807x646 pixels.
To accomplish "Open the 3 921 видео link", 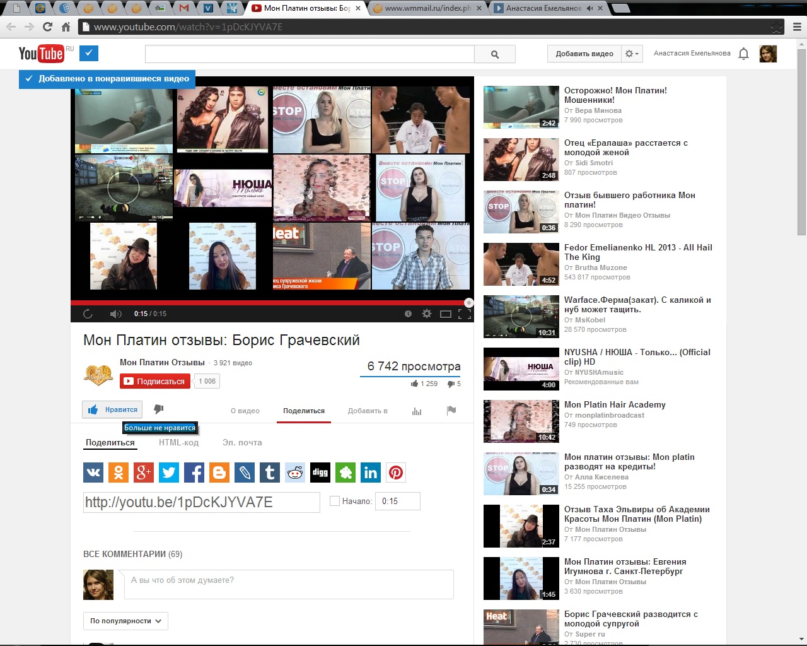I will (x=233, y=363).
